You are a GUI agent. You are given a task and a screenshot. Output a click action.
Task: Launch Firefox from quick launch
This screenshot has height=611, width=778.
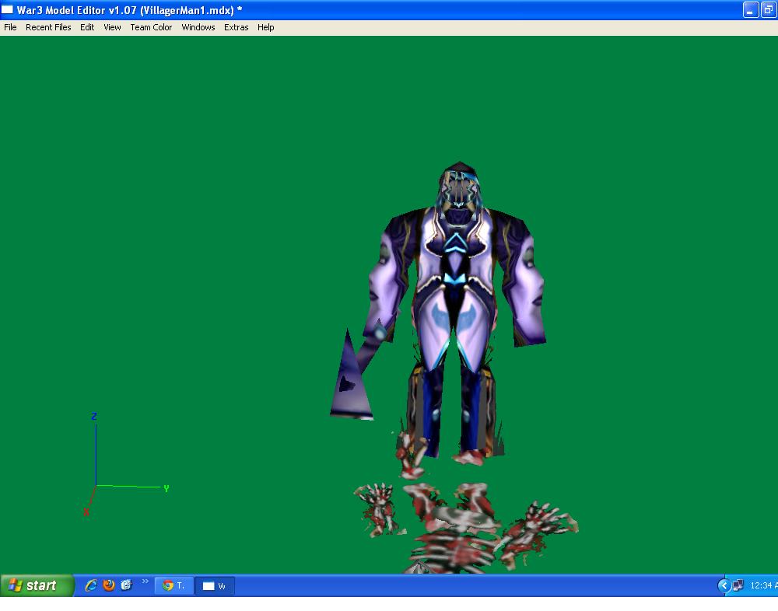[x=109, y=585]
